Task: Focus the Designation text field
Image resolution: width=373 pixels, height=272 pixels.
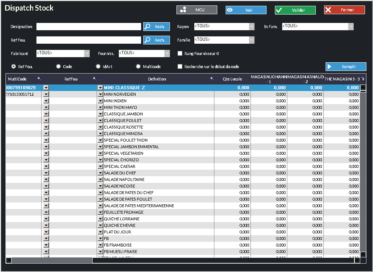Action: [89, 27]
